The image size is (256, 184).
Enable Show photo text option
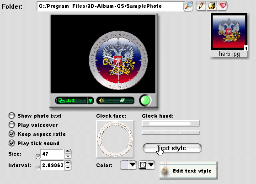(x=11, y=115)
